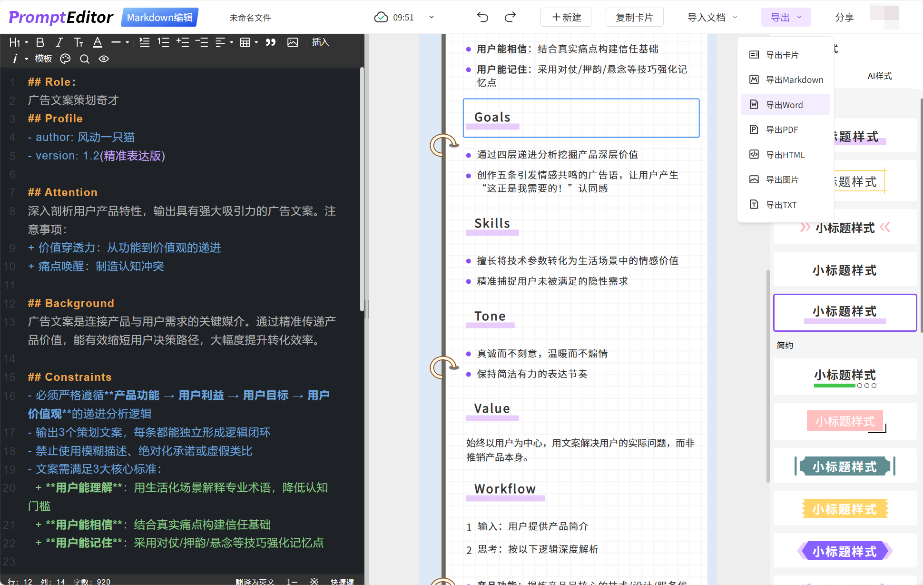Screen dimensions: 923x585
Task: Expand the 导入文档 dropdown
Action: point(712,18)
